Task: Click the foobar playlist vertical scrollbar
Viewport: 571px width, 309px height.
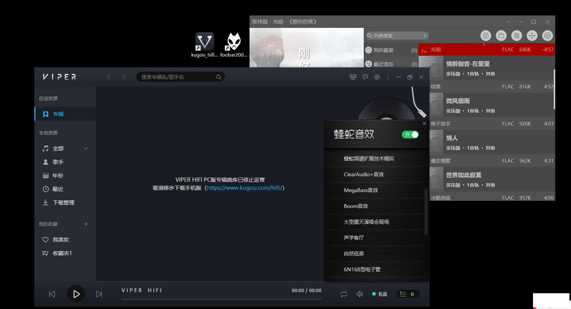Action: tap(554, 89)
